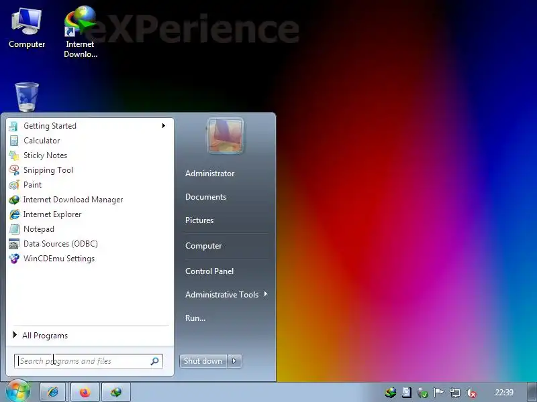This screenshot has height=402, width=537.
Task: Open Internet Download Manager desktop shortcut
Action: [x=81, y=31]
